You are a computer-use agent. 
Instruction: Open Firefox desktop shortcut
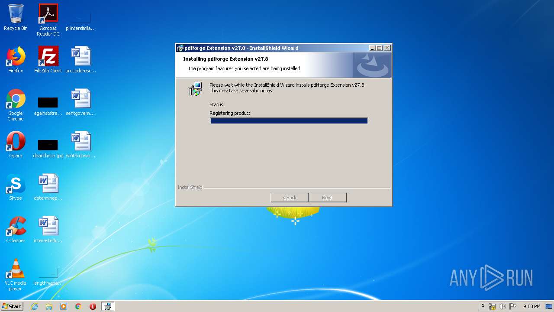pos(16,60)
